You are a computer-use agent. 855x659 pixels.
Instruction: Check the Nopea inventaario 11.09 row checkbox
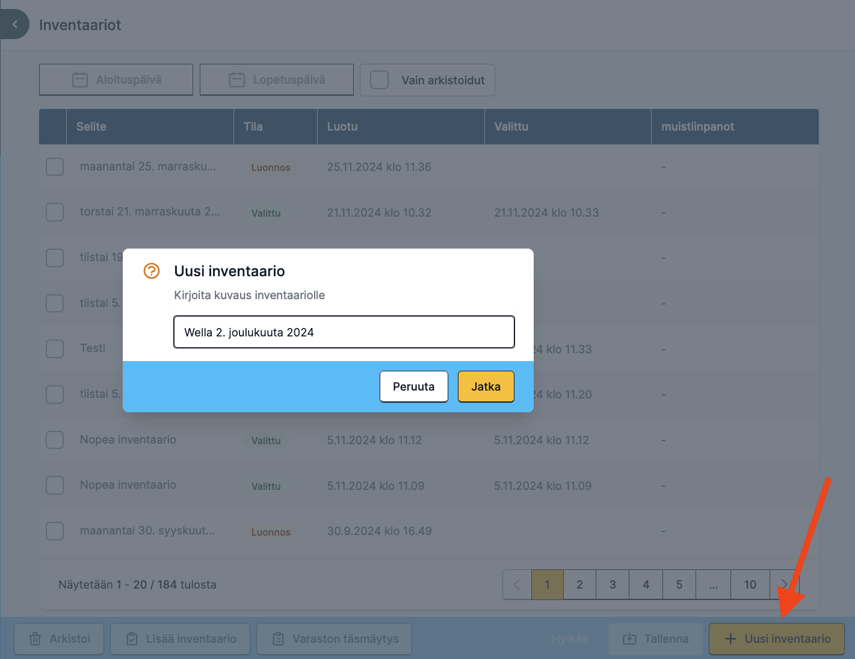pos(55,485)
